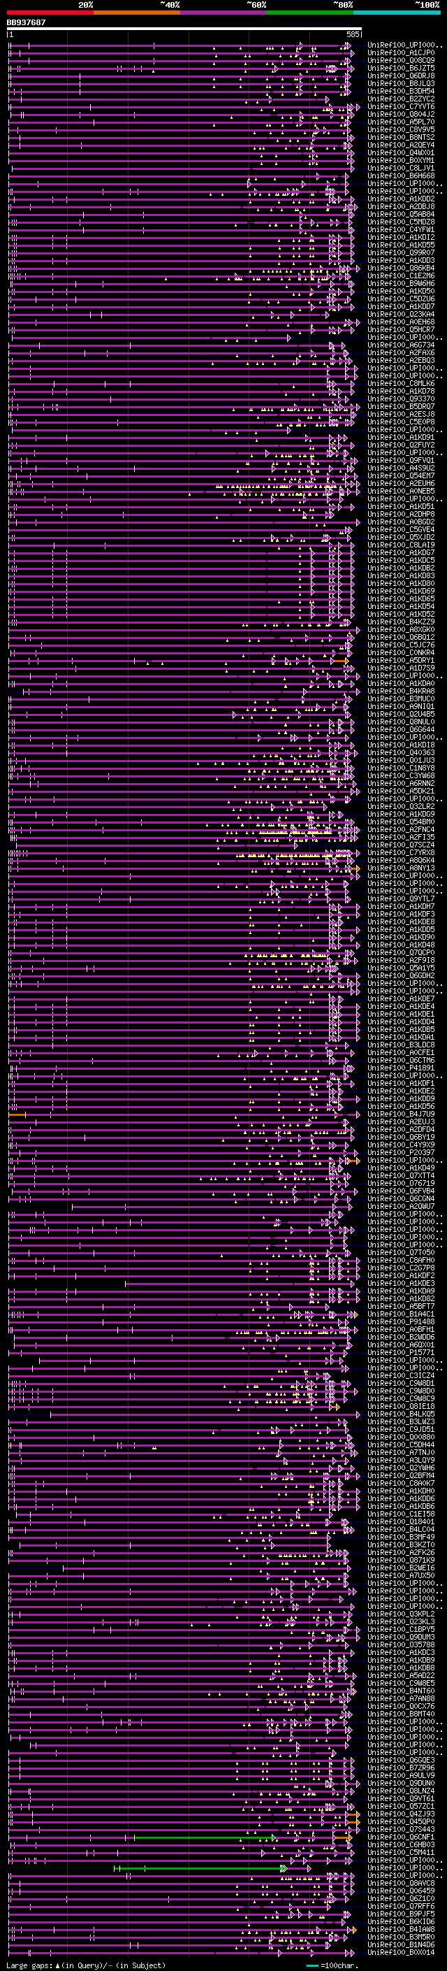
Task: Select the UniRef100_B9W6H6 label
Action: tap(401, 283)
